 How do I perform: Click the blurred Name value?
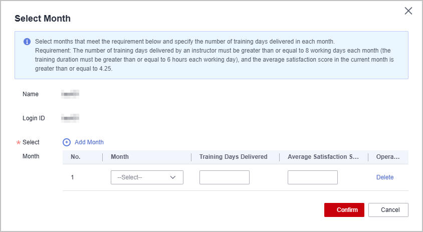tap(70, 94)
